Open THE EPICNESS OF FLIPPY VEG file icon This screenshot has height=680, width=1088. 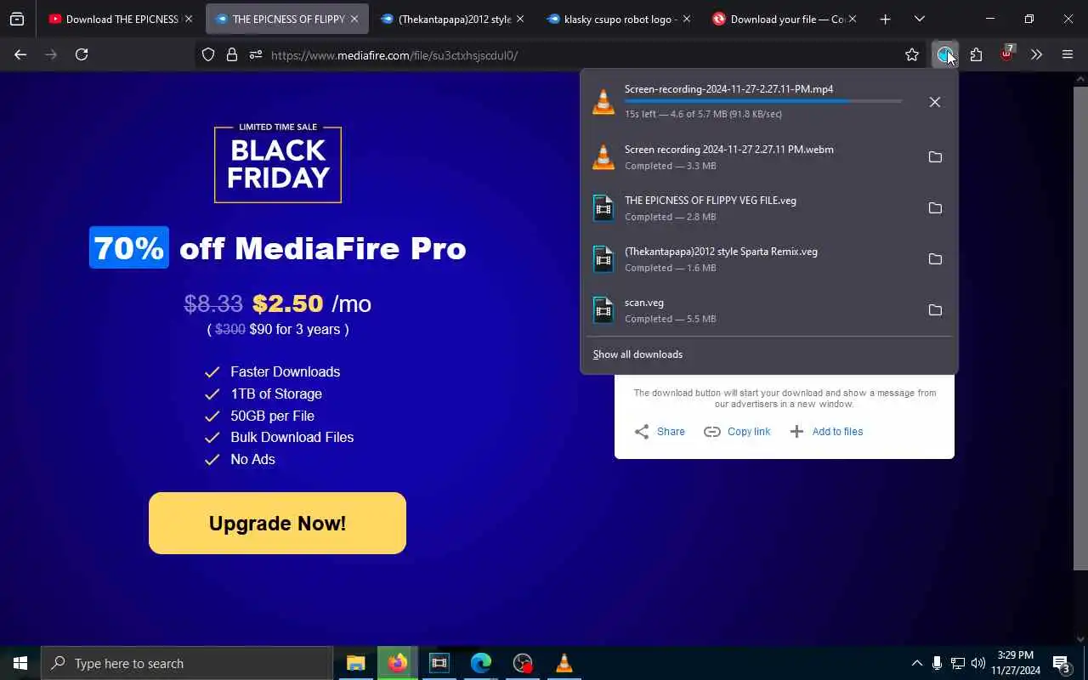tap(603, 208)
